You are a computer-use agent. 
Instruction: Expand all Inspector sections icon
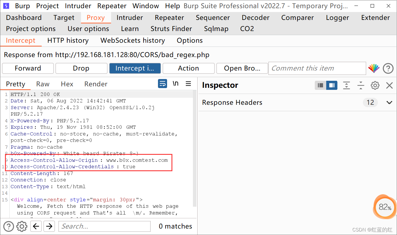coord(346,85)
